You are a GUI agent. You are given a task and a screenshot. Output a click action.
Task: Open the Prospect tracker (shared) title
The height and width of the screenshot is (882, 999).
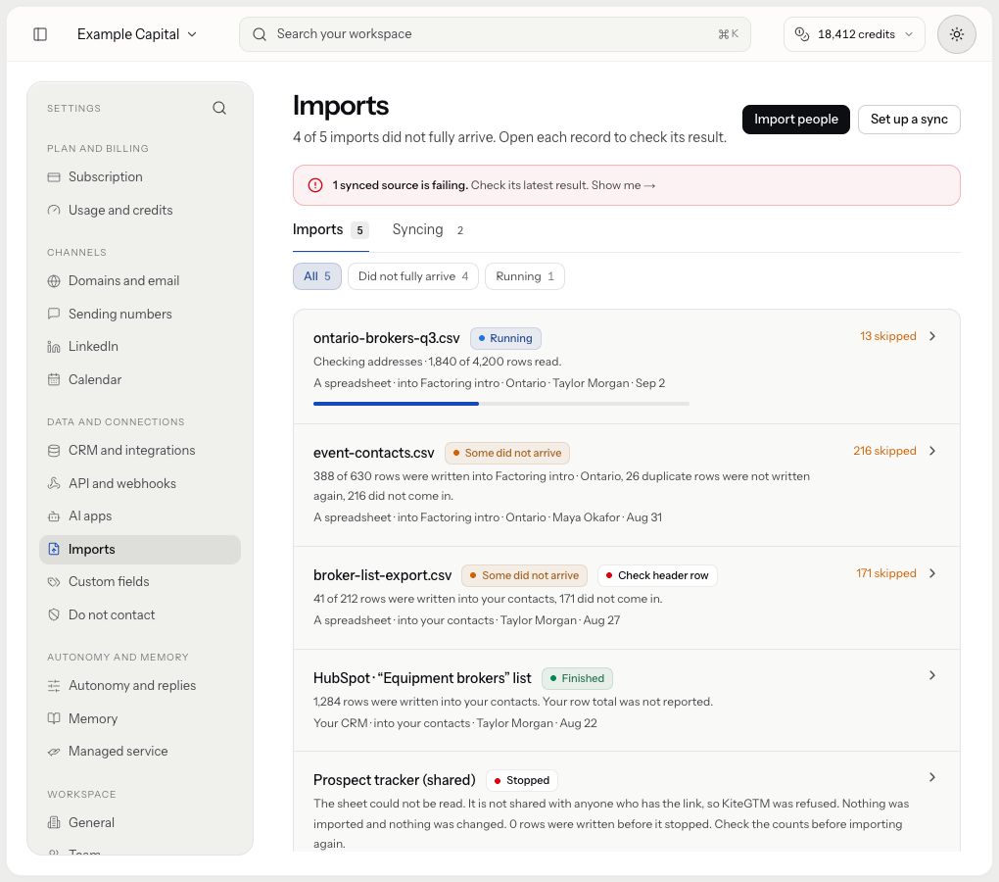[395, 781]
